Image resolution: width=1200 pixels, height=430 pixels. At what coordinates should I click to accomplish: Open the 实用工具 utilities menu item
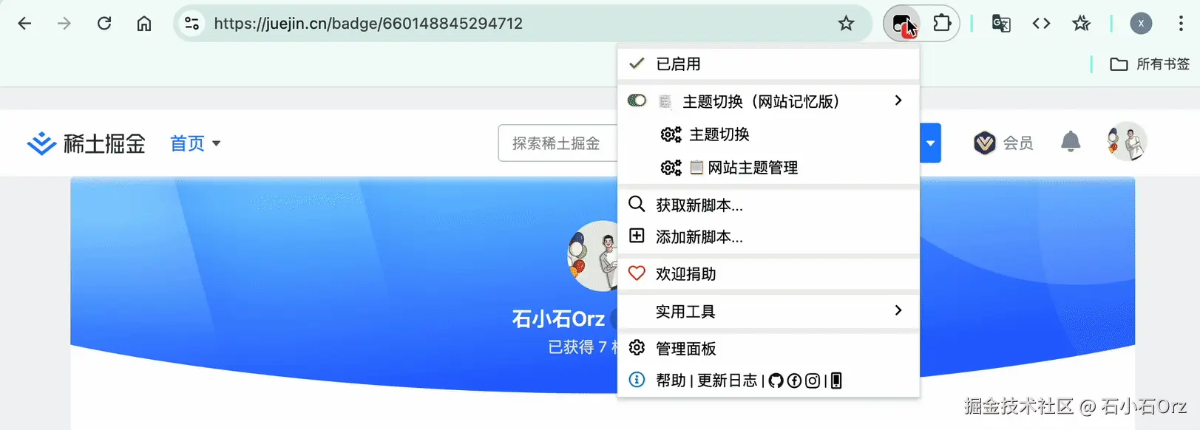point(768,311)
